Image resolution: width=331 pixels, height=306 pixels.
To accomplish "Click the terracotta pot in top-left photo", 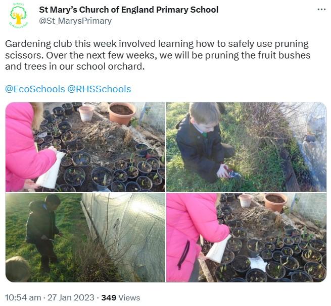I will [x=122, y=113].
